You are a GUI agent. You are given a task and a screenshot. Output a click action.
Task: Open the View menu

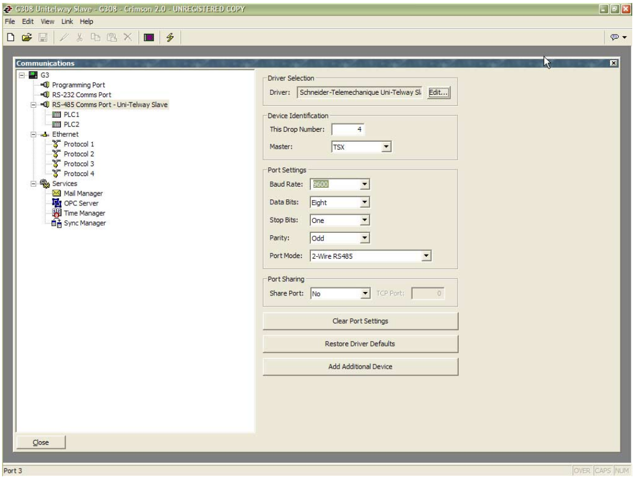coord(47,22)
